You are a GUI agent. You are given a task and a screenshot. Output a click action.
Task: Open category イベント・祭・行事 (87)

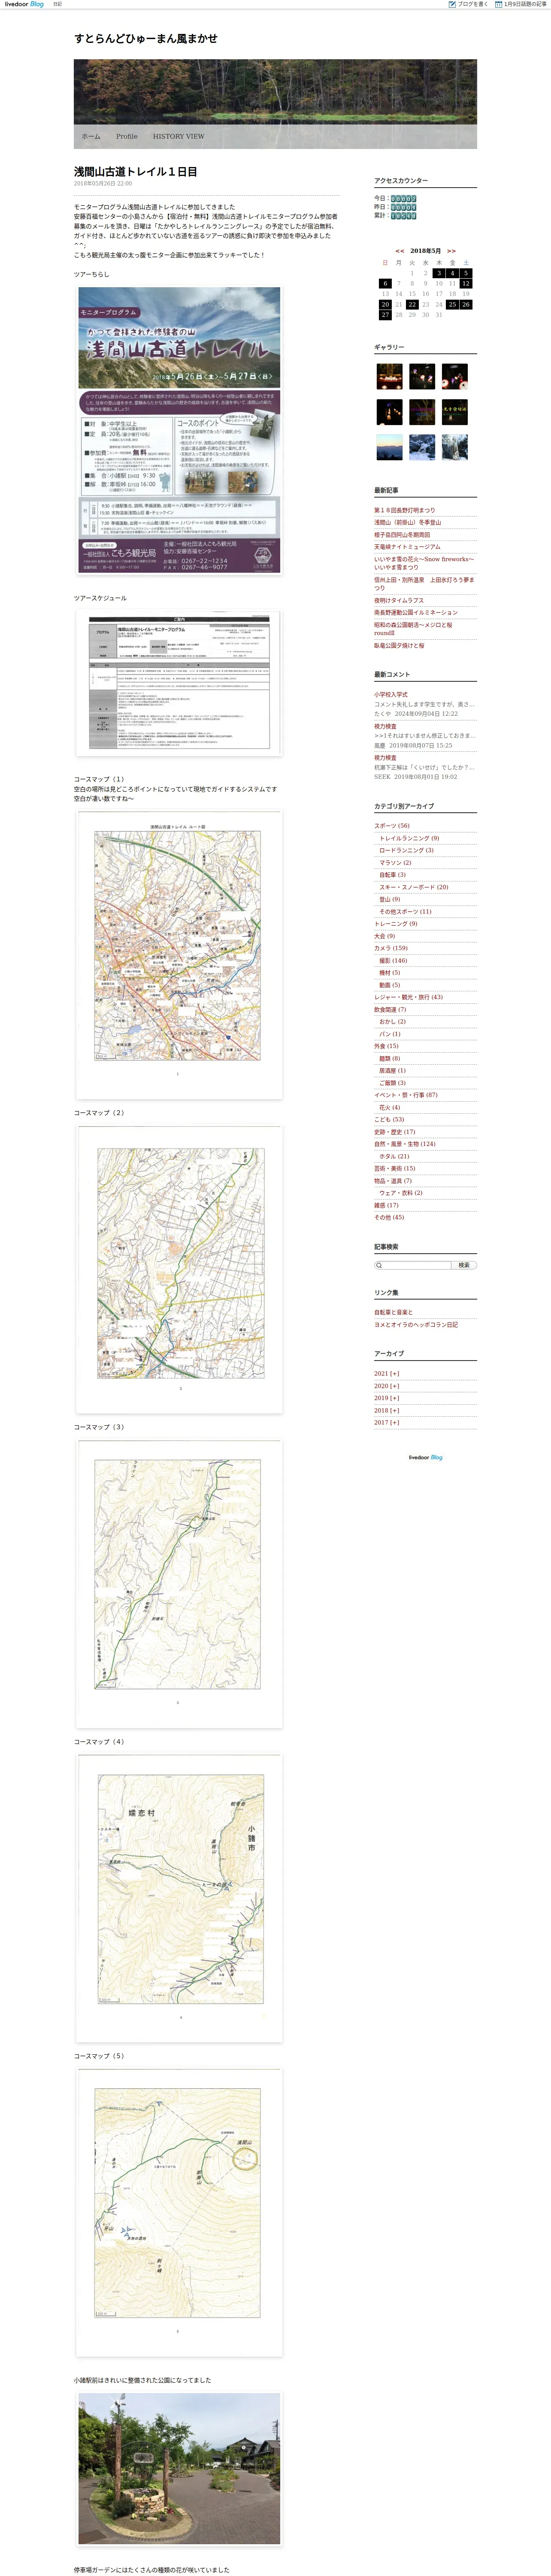point(405,1095)
